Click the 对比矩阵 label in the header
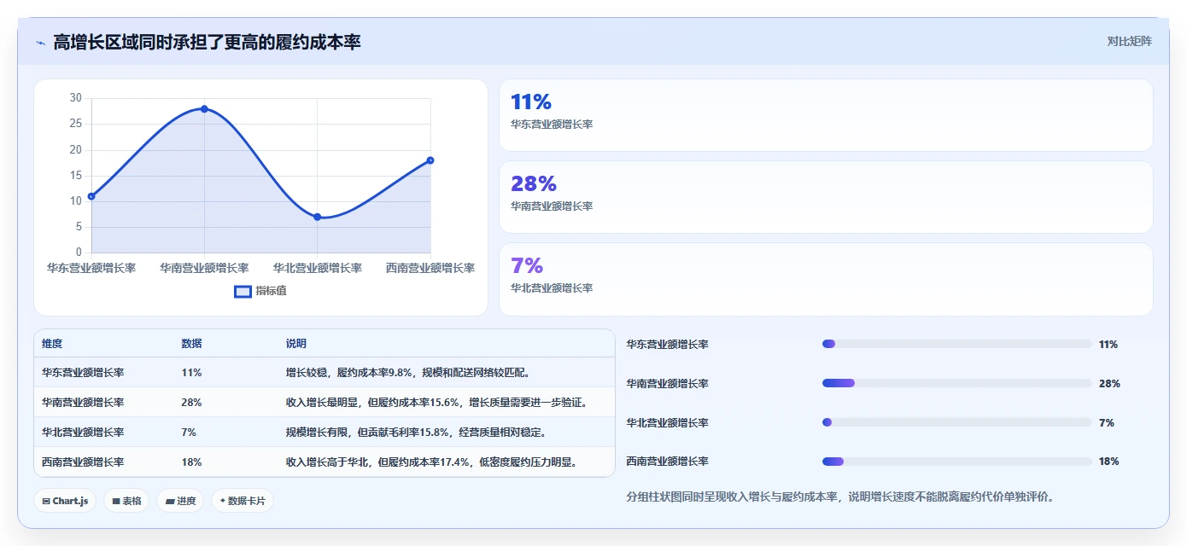The width and height of the screenshot is (1187, 546). click(x=1129, y=42)
